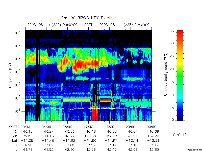This screenshot has height=151, width=202.
Task: Click the L value 41.73
Action: point(28,149)
